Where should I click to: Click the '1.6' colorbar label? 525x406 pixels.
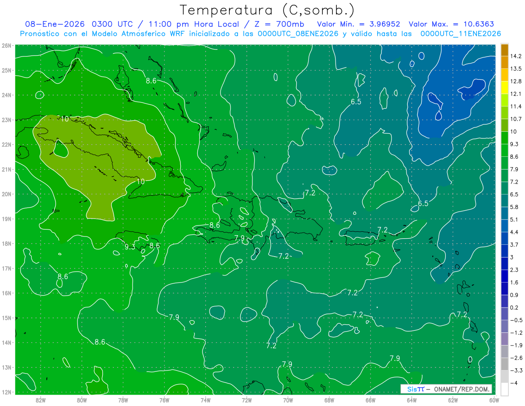(x=514, y=282)
